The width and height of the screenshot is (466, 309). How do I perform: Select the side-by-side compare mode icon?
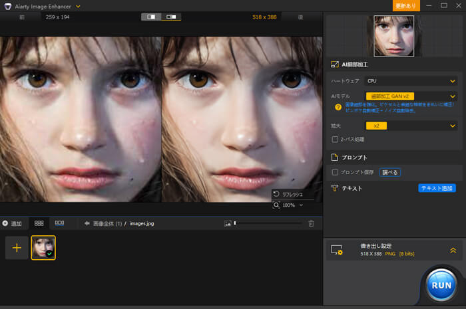pyautogui.click(x=171, y=16)
